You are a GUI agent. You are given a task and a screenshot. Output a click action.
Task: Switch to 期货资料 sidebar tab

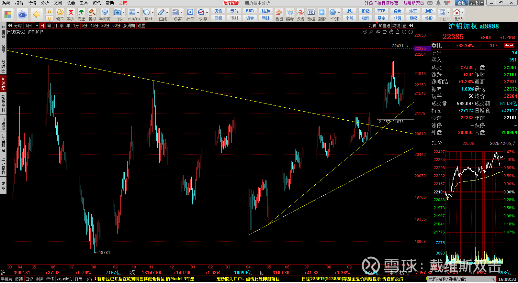pos(3,103)
